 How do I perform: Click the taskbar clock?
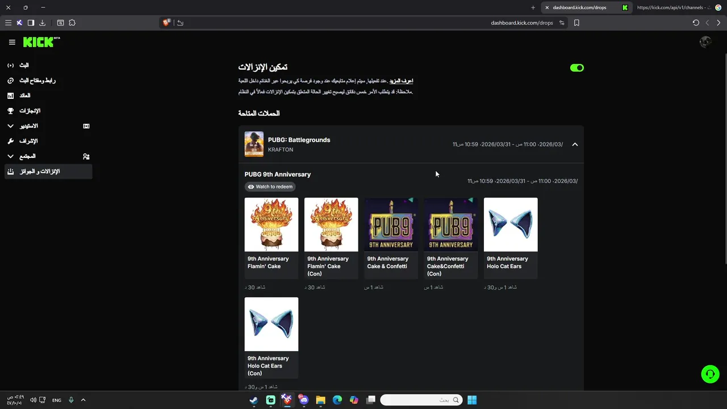pyautogui.click(x=14, y=400)
